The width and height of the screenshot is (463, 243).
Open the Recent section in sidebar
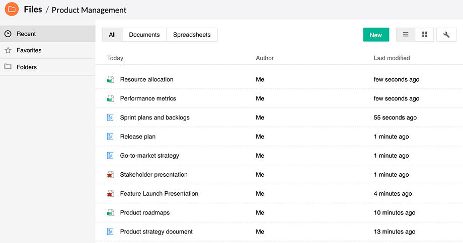(x=26, y=34)
